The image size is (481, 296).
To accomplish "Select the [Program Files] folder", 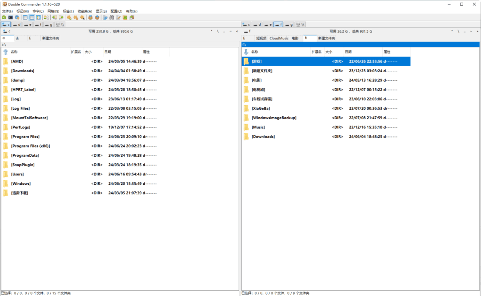I will [25, 137].
